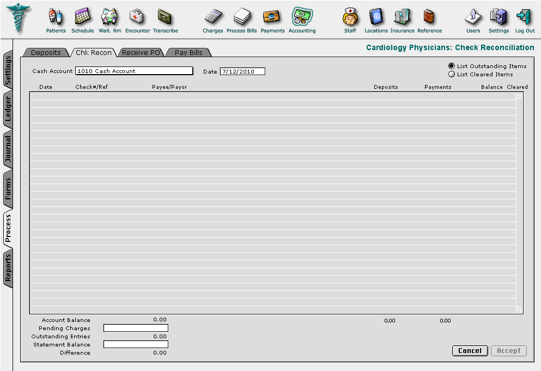Viewport: 541px width, 371px height.
Task: Click the Statement Balance input field
Action: tap(136, 344)
